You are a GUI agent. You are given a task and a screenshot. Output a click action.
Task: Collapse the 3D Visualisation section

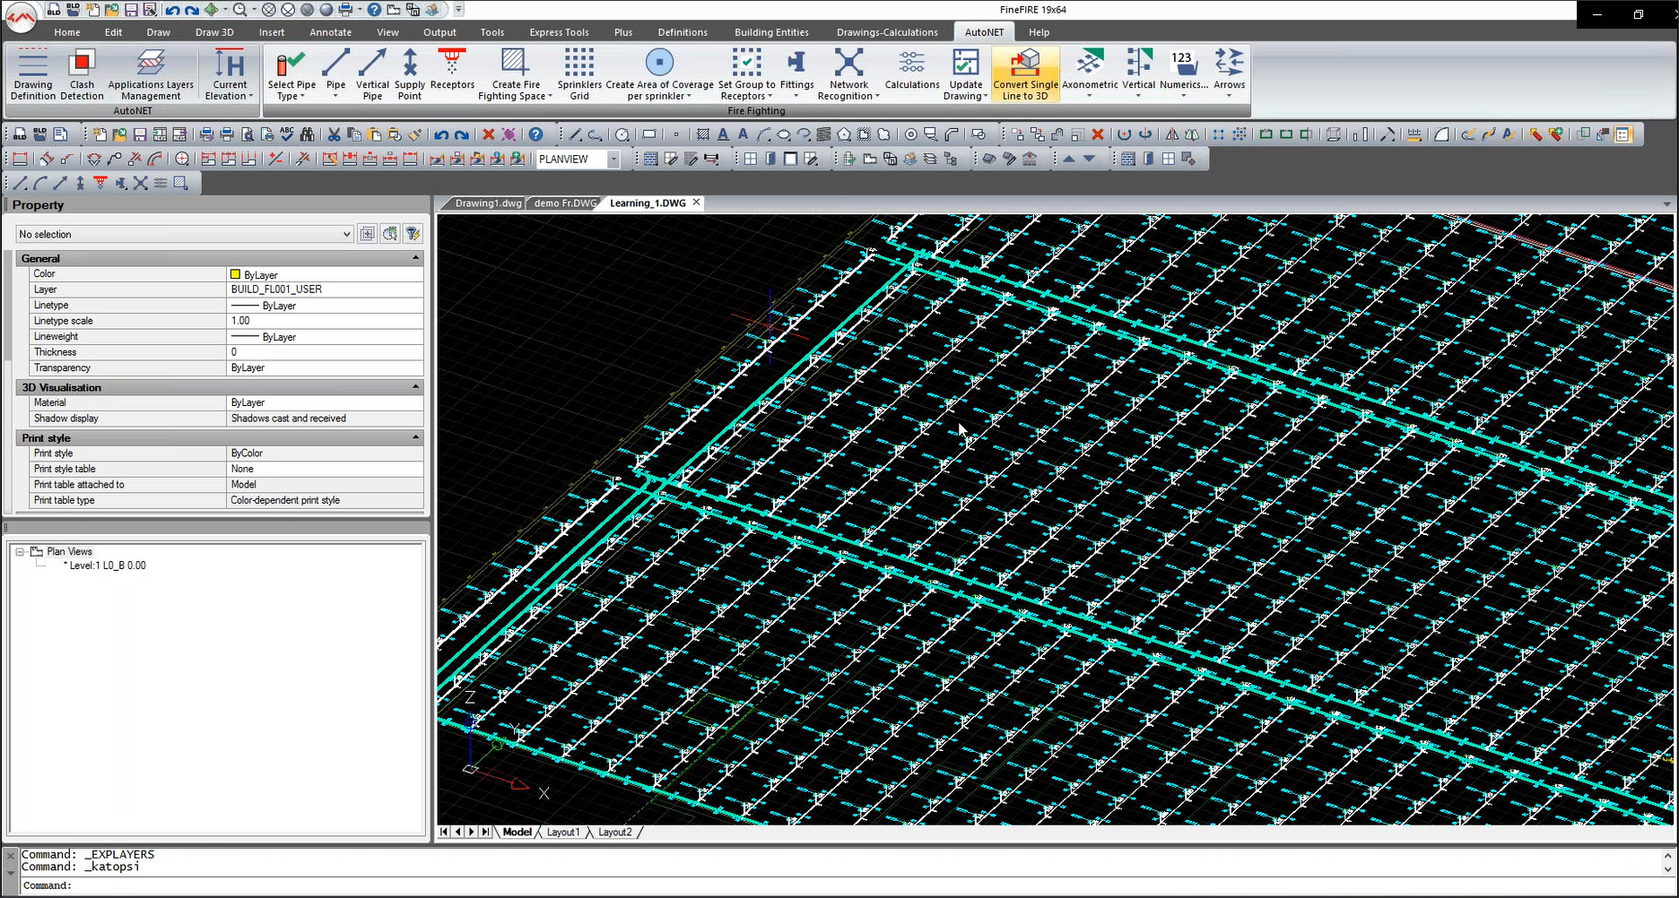(x=415, y=387)
